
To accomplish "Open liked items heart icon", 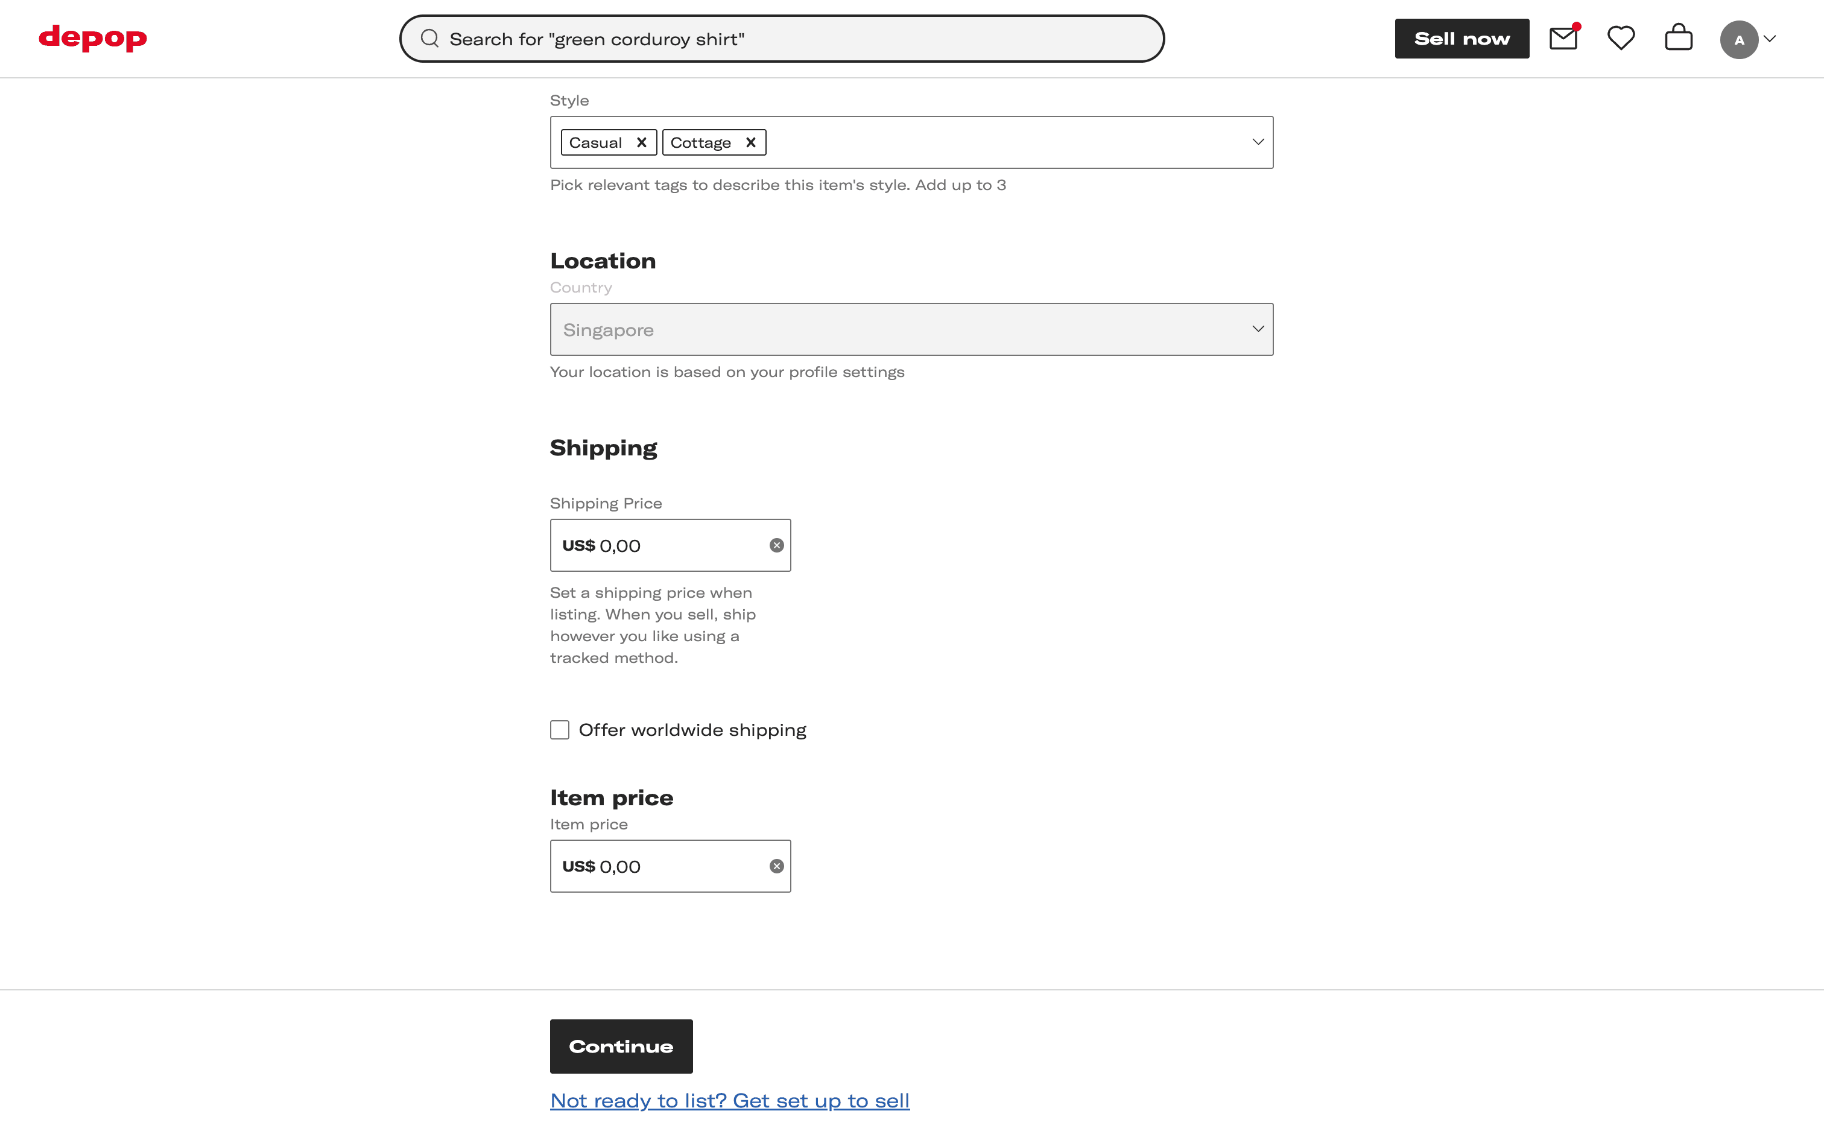I will click(x=1621, y=39).
